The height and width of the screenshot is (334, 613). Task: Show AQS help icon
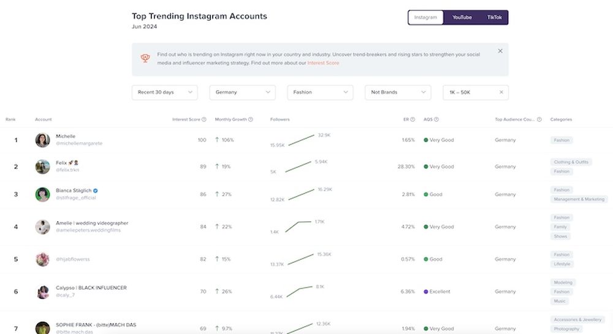(x=436, y=120)
